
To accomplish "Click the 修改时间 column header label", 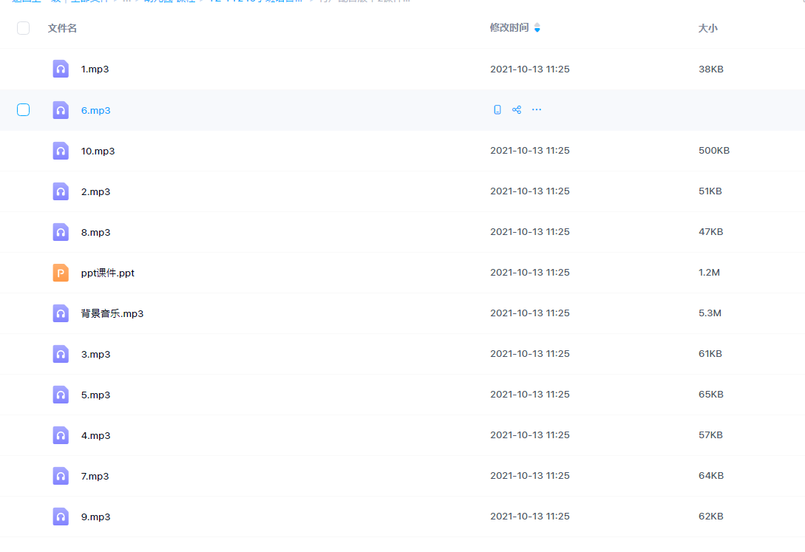I will click(509, 27).
